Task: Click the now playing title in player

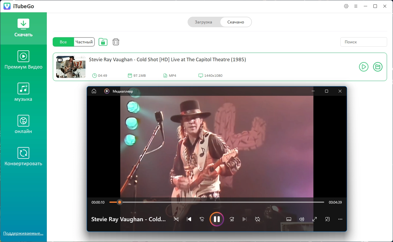Action: point(128,219)
